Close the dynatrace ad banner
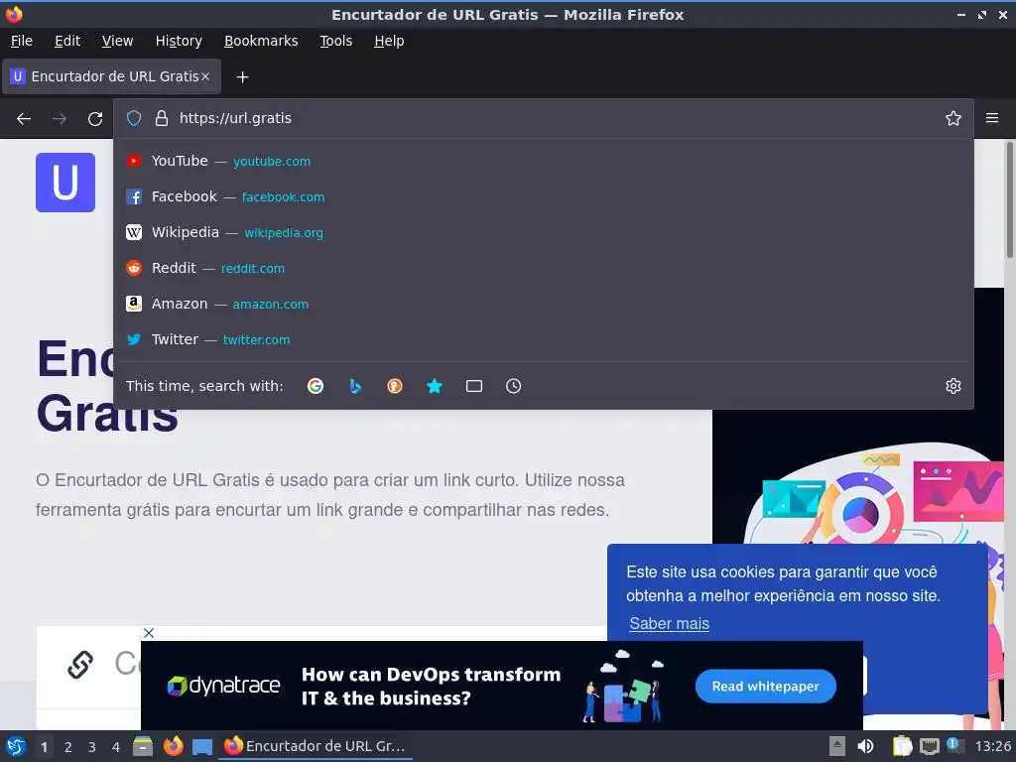Image resolution: width=1016 pixels, height=762 pixels. (149, 633)
